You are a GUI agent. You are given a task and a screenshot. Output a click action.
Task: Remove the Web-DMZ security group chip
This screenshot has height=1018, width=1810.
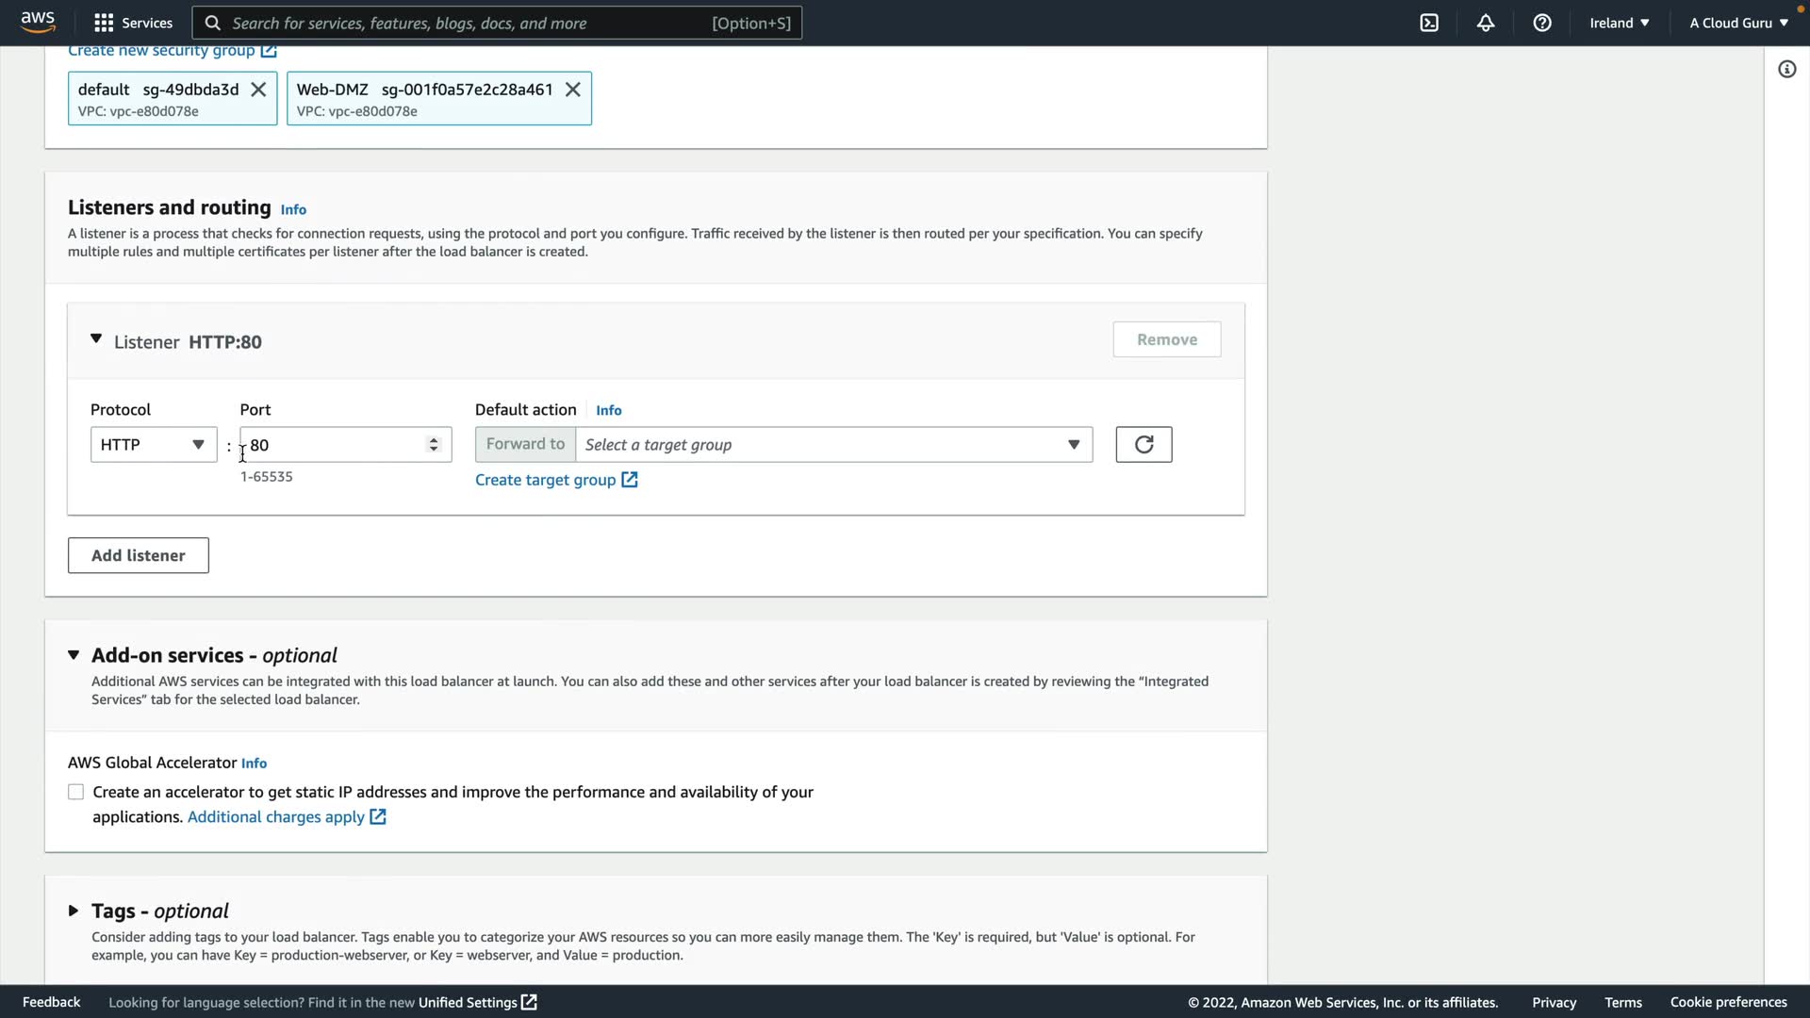(572, 90)
